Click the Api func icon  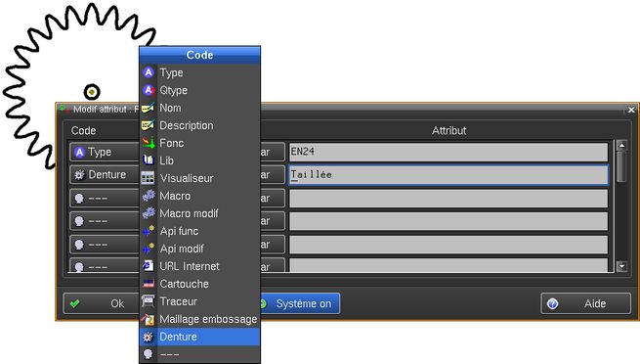(x=149, y=231)
